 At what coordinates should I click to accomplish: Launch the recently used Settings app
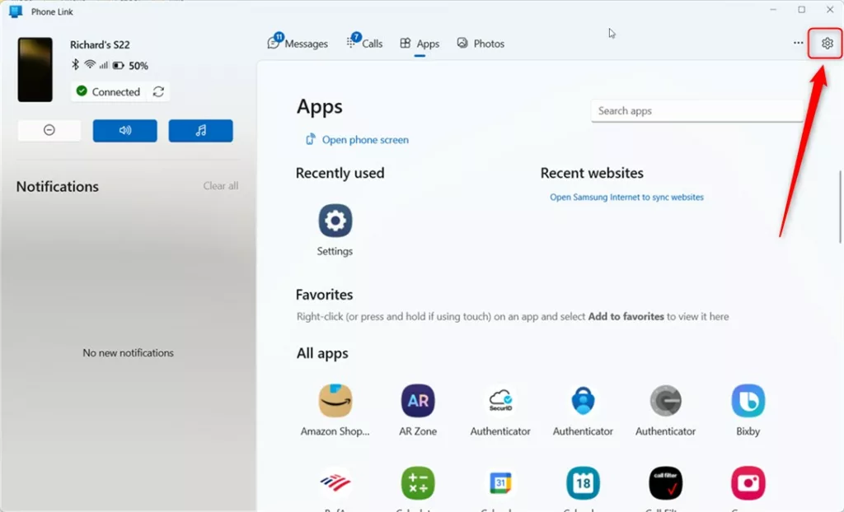(335, 230)
